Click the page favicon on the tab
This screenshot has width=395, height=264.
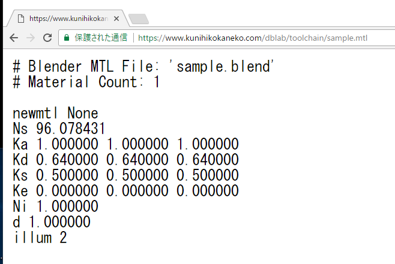pyautogui.click(x=21, y=19)
